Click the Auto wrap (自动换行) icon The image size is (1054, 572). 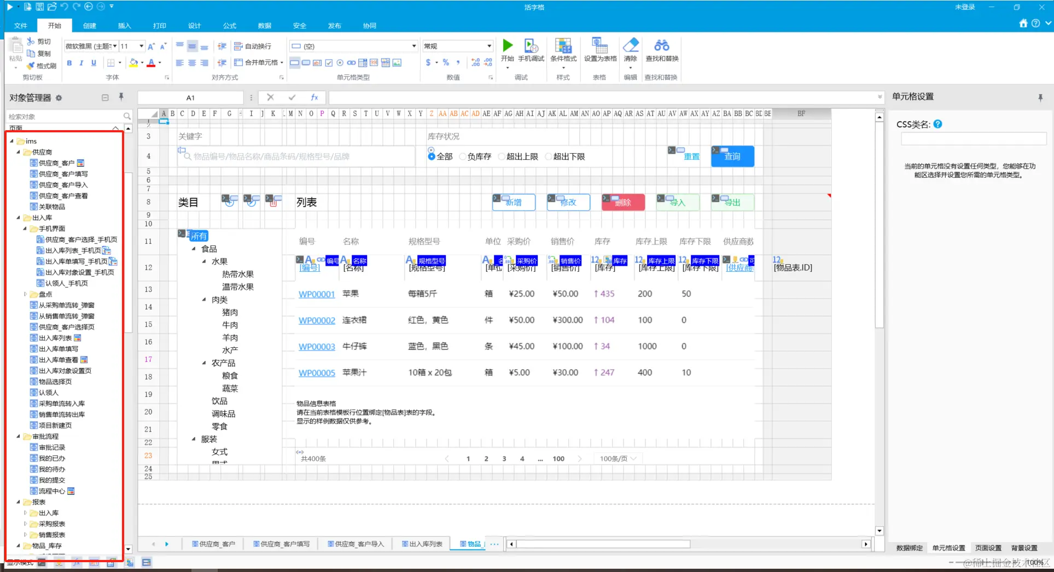pyautogui.click(x=238, y=46)
